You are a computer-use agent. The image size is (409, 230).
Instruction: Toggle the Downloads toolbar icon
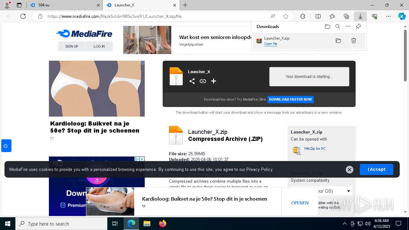(x=360, y=16)
